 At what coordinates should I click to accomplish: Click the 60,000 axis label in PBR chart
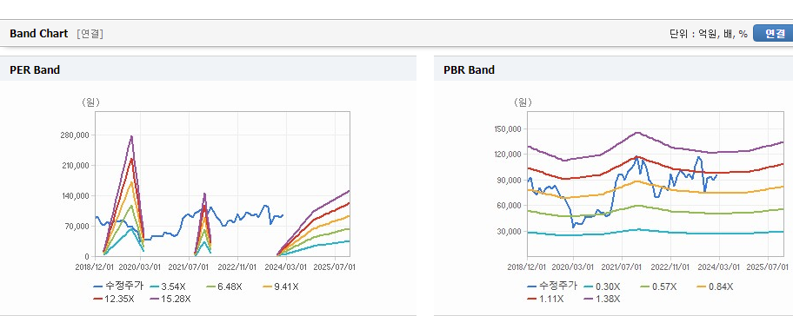click(510, 206)
